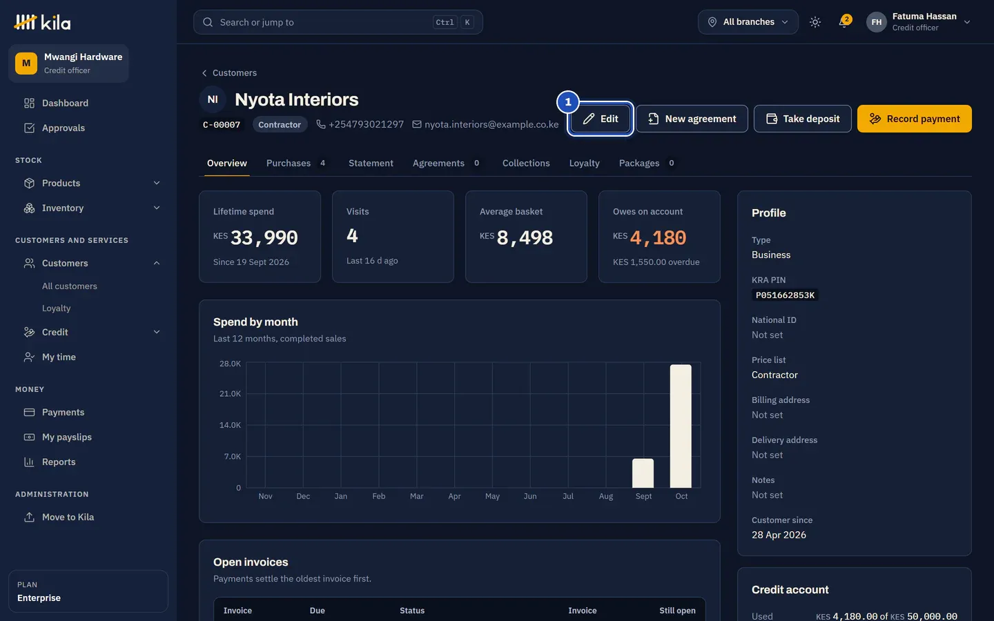
Task: Click the Inventory boxes icon
Action: coord(29,208)
